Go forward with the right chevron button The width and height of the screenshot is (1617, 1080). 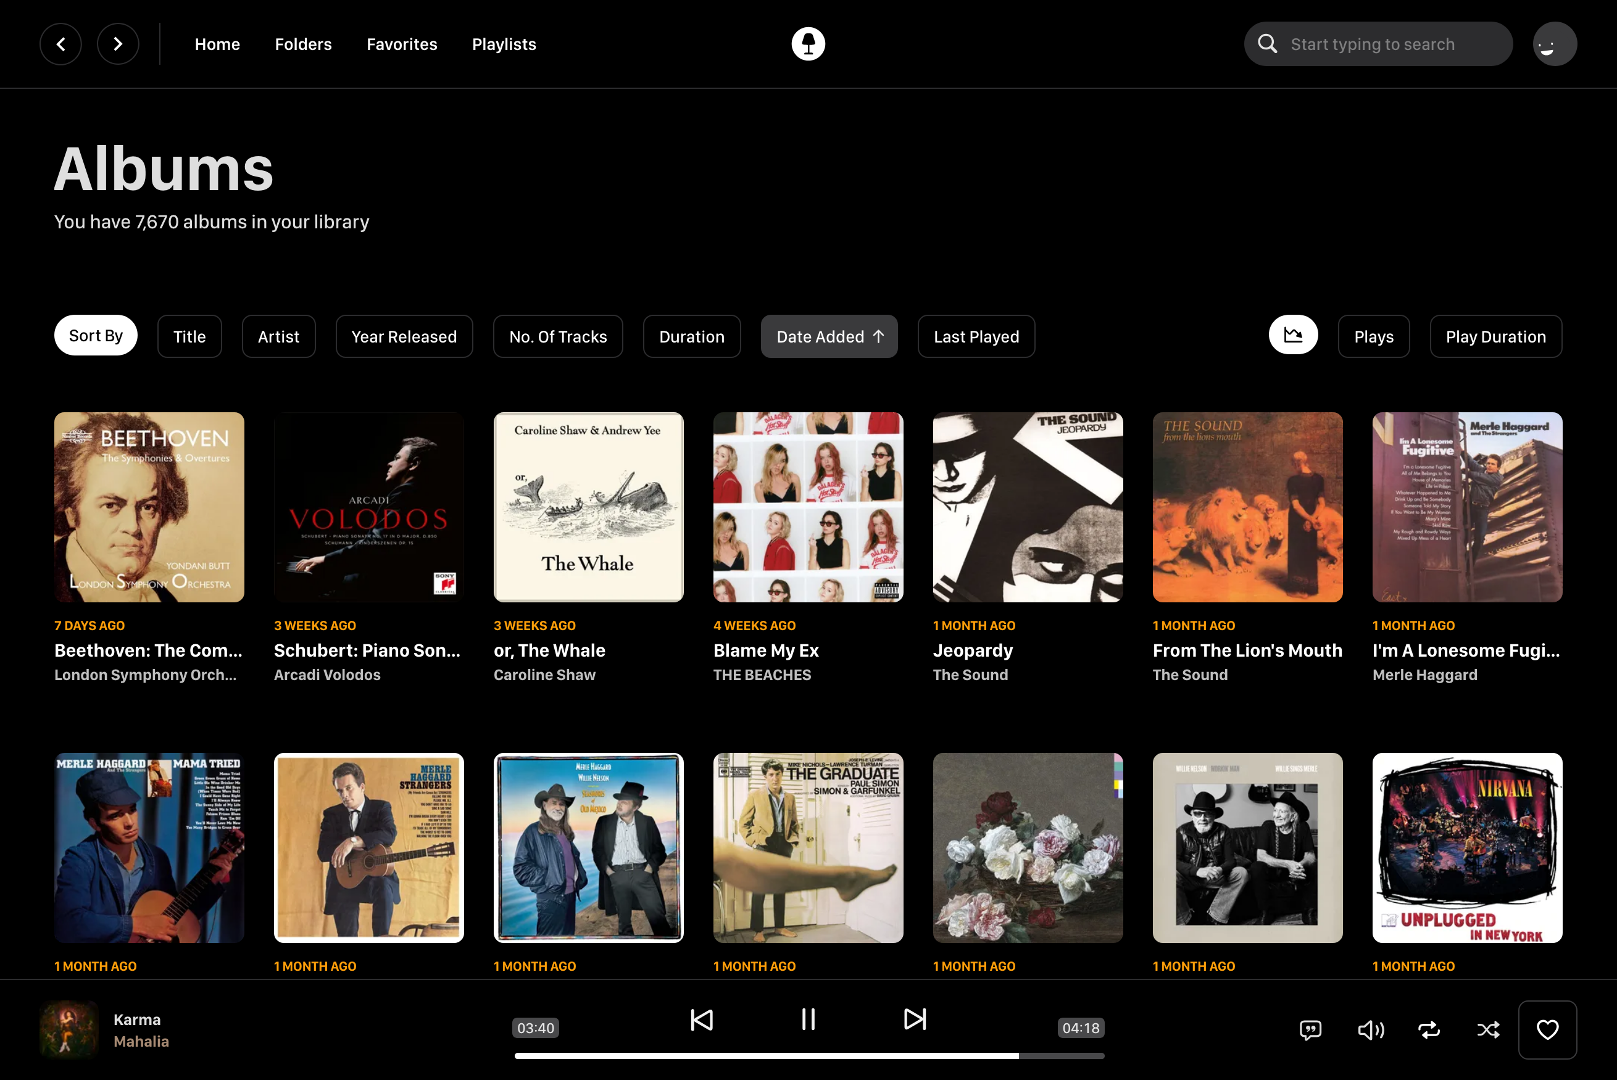(x=118, y=44)
